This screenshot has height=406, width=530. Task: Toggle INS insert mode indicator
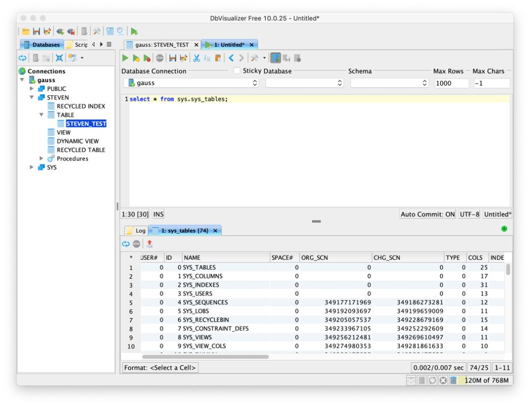click(158, 214)
